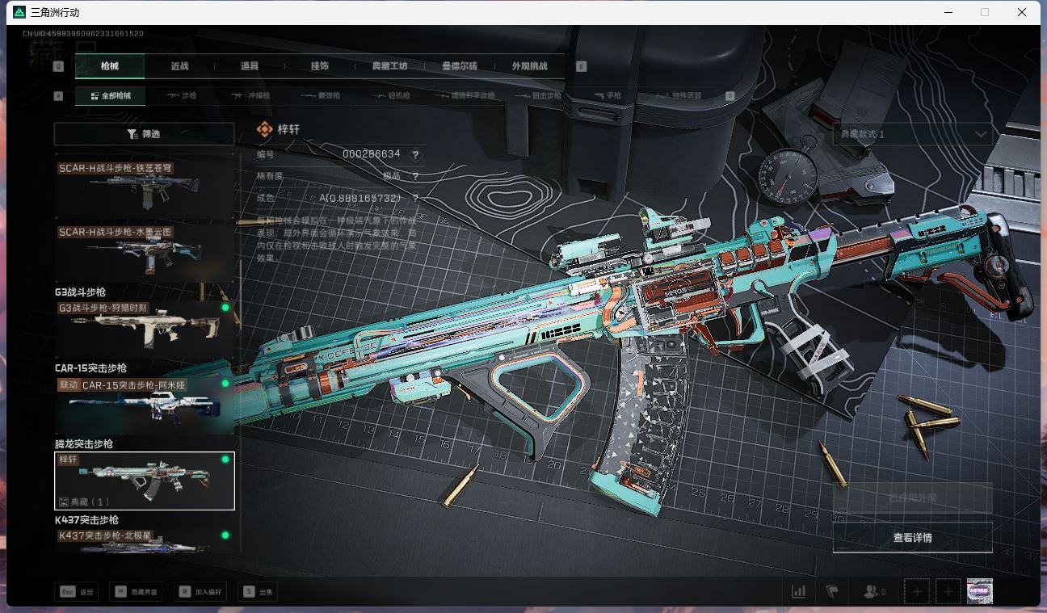
Task: Click the 加入偏好 add favorite button
Action: [x=202, y=592]
